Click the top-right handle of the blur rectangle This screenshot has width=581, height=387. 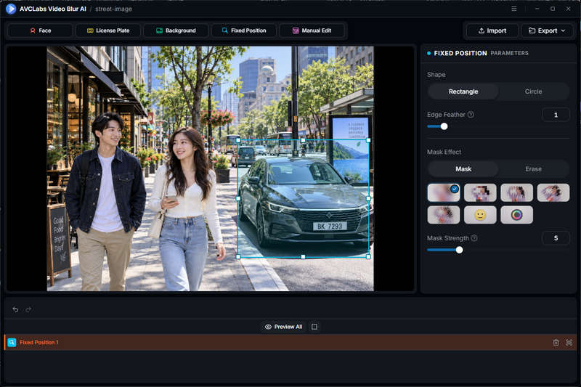coord(368,140)
